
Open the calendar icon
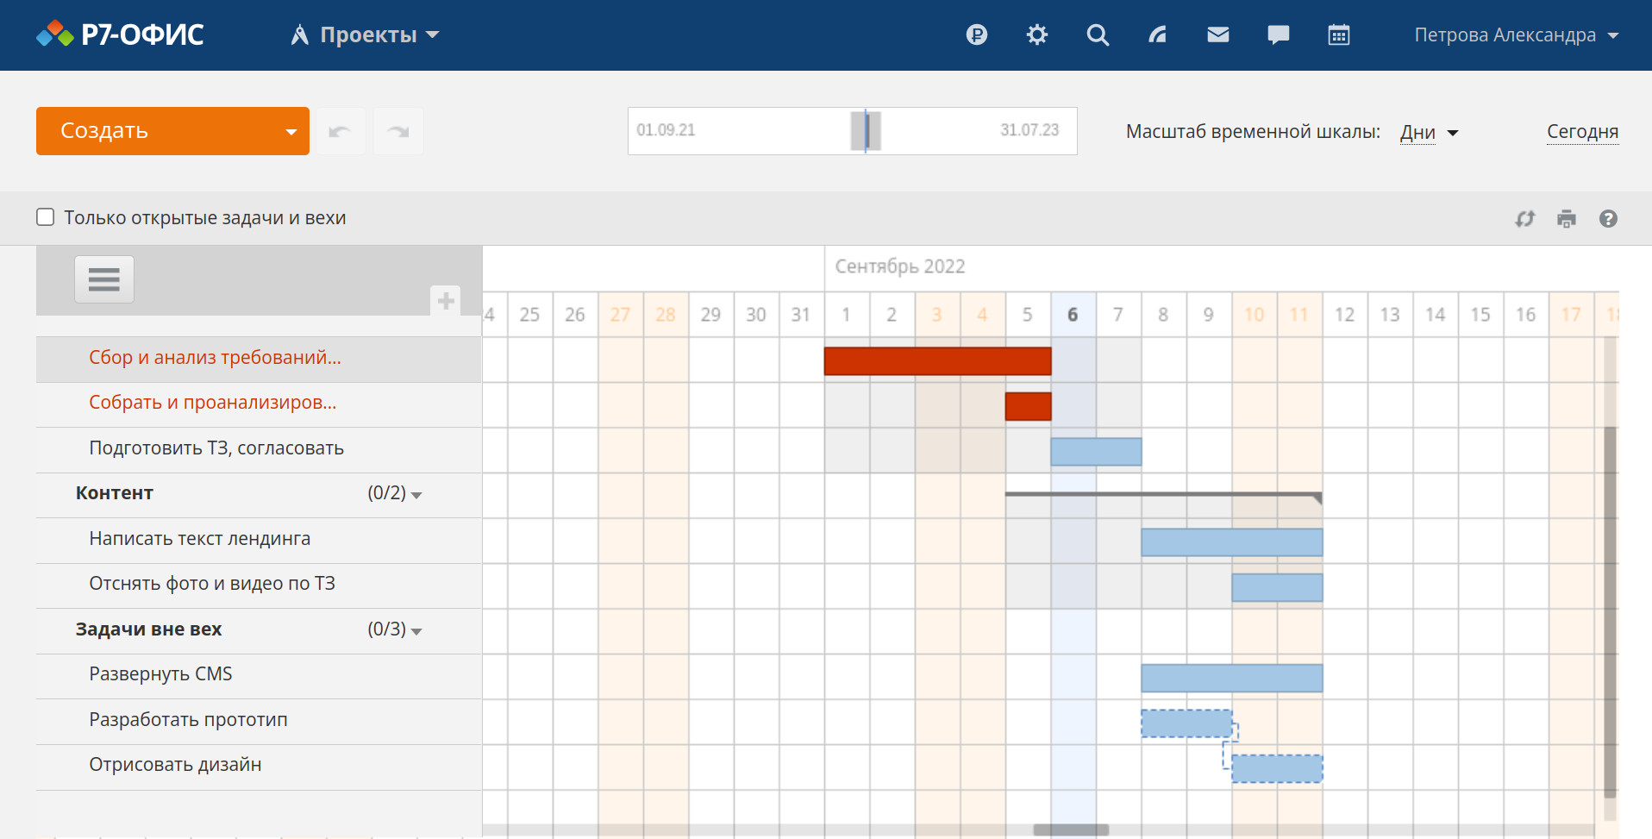pos(1339,34)
